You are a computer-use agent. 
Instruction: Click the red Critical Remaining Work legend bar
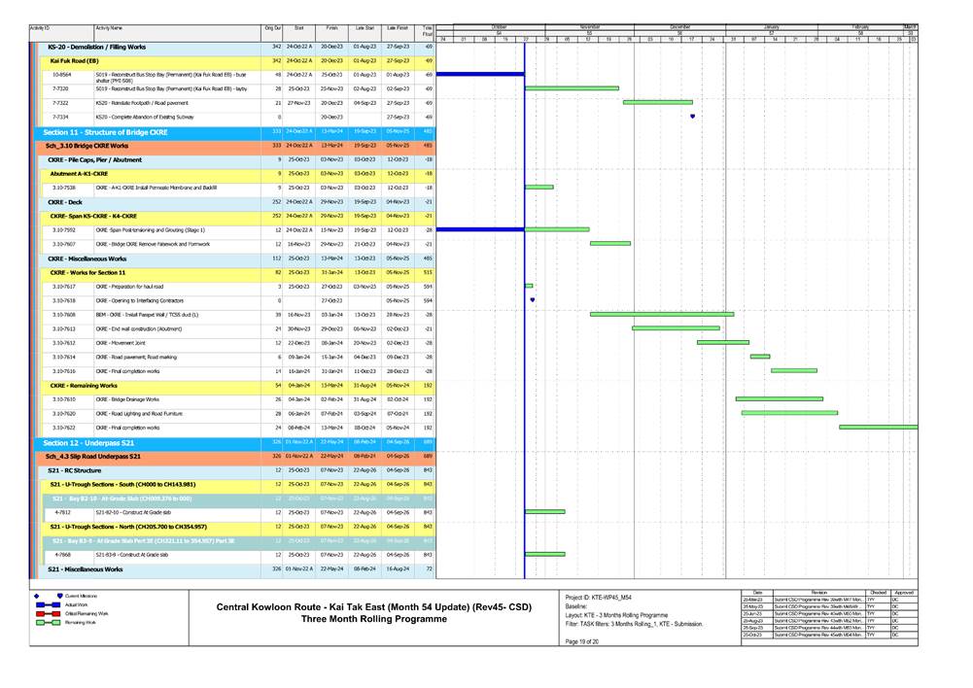(x=49, y=614)
